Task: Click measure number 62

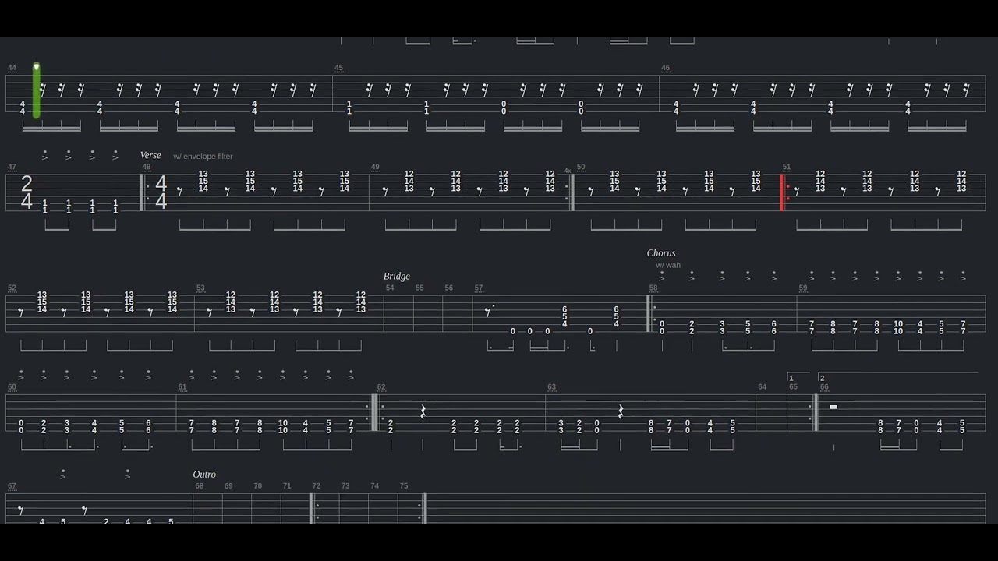Action: pos(381,386)
